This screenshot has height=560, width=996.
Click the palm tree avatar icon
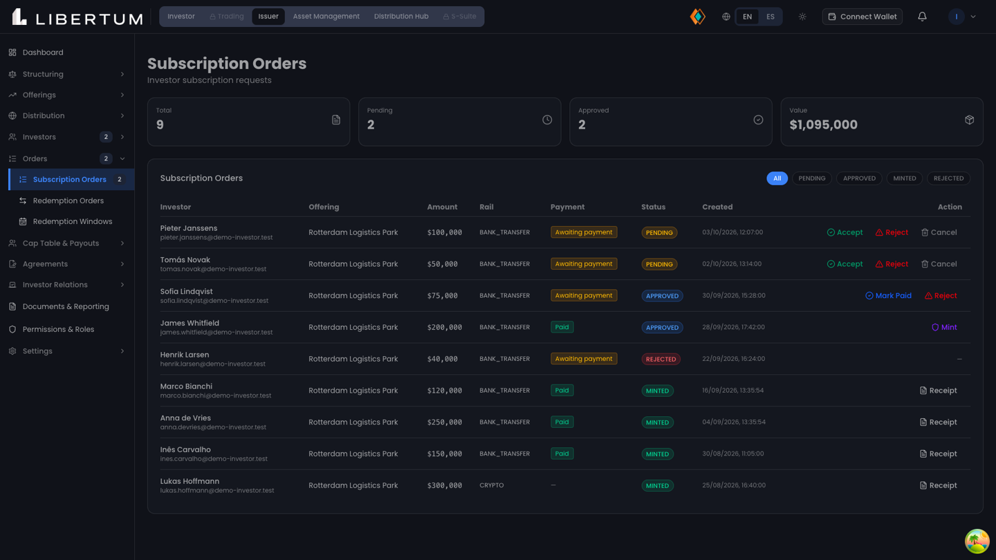click(x=977, y=541)
